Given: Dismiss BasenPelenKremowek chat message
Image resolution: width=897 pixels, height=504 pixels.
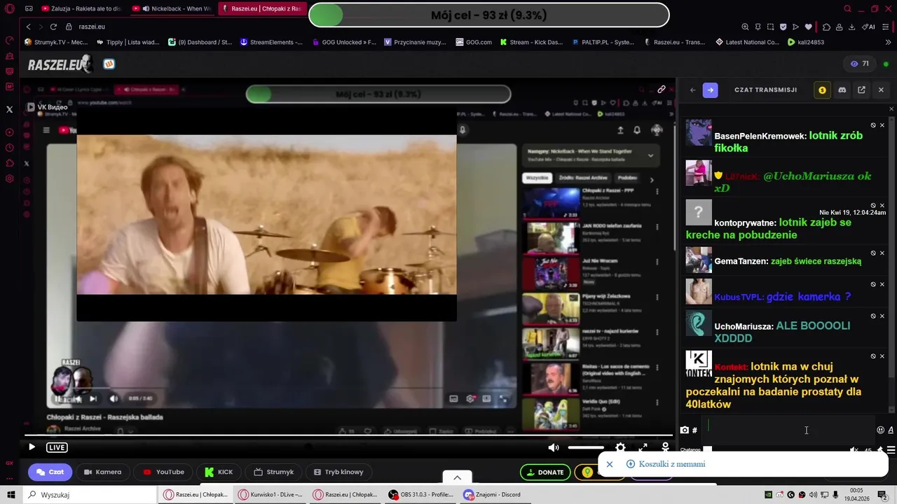Looking at the screenshot, I should tap(882, 125).
